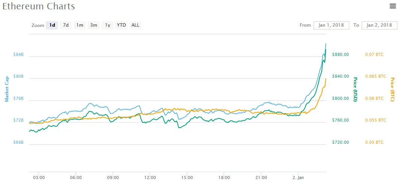The height and width of the screenshot is (185, 400).
Task: Click the $80B market cap axis label
Action: tap(18, 76)
